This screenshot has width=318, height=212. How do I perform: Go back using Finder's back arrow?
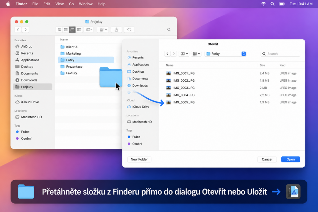point(18,30)
